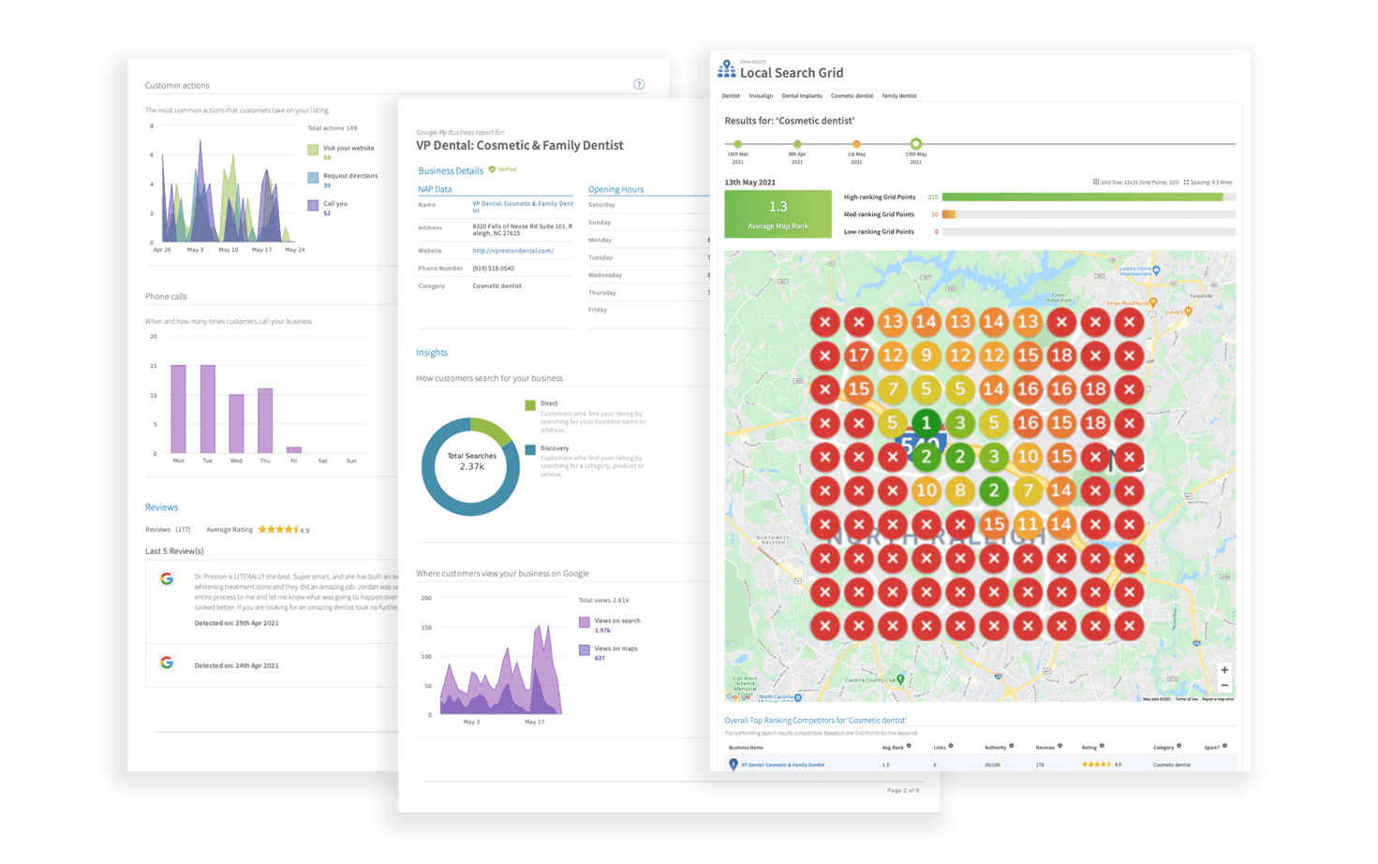This screenshot has width=1378, height=864.
Task: Click the Visit your website legend swatch
Action: tap(313, 150)
